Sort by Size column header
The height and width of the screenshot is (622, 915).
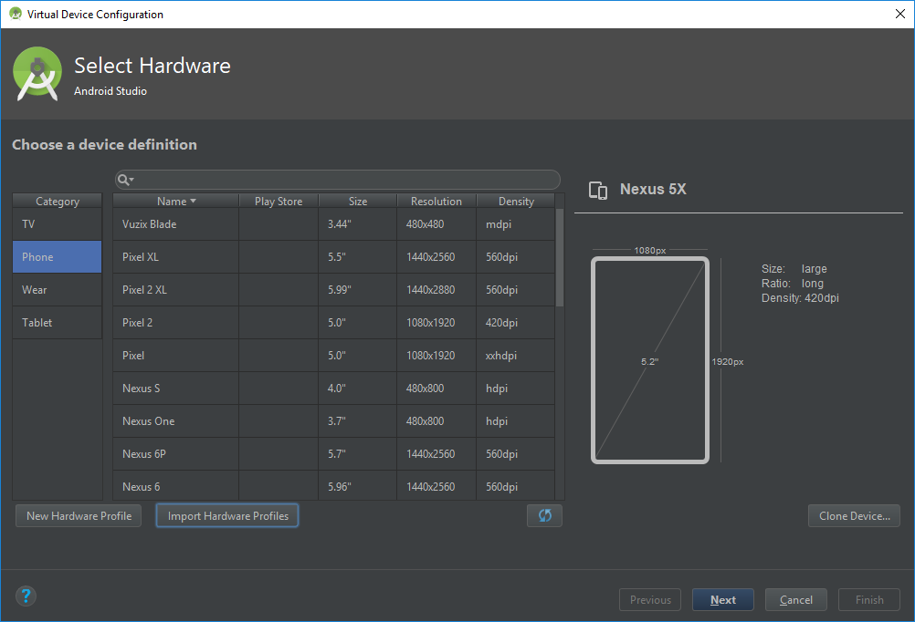point(358,202)
